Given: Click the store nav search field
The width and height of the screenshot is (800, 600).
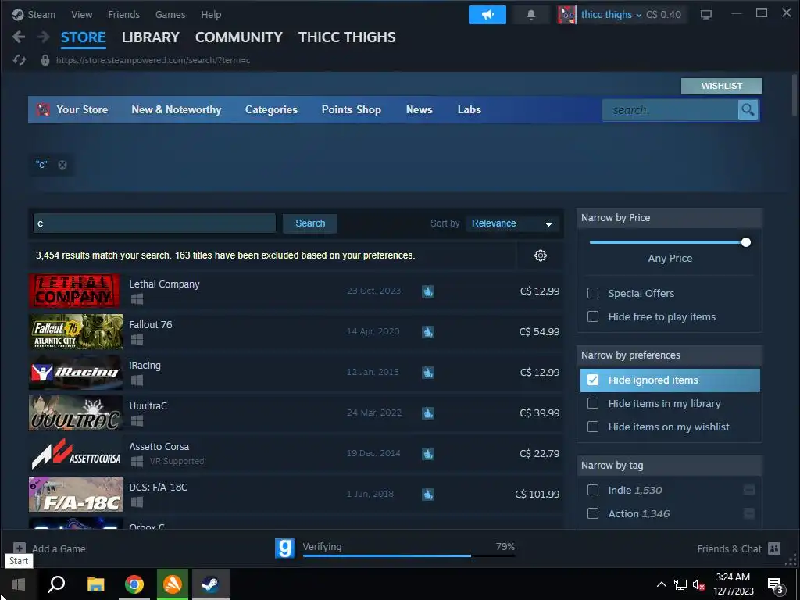Looking at the screenshot, I should [x=670, y=109].
